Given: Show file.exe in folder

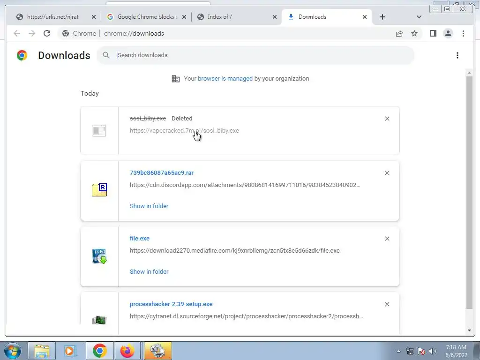Looking at the screenshot, I should tap(149, 272).
